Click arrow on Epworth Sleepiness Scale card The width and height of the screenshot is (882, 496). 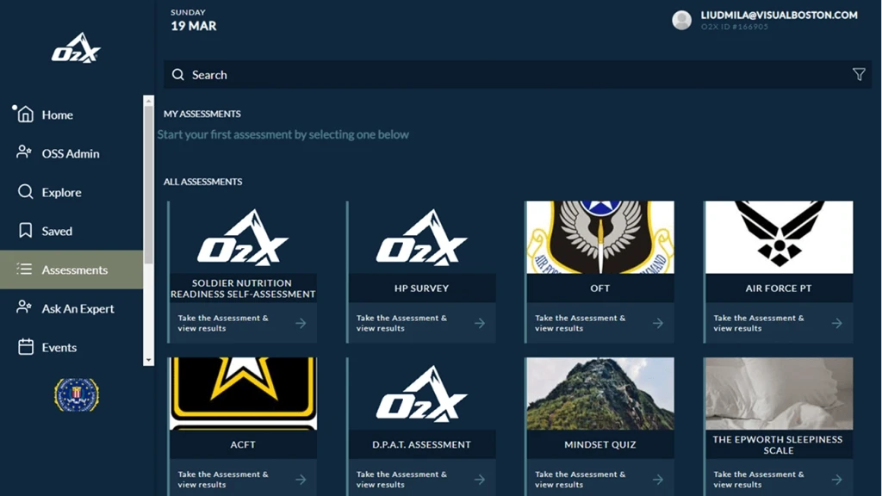[x=837, y=480]
